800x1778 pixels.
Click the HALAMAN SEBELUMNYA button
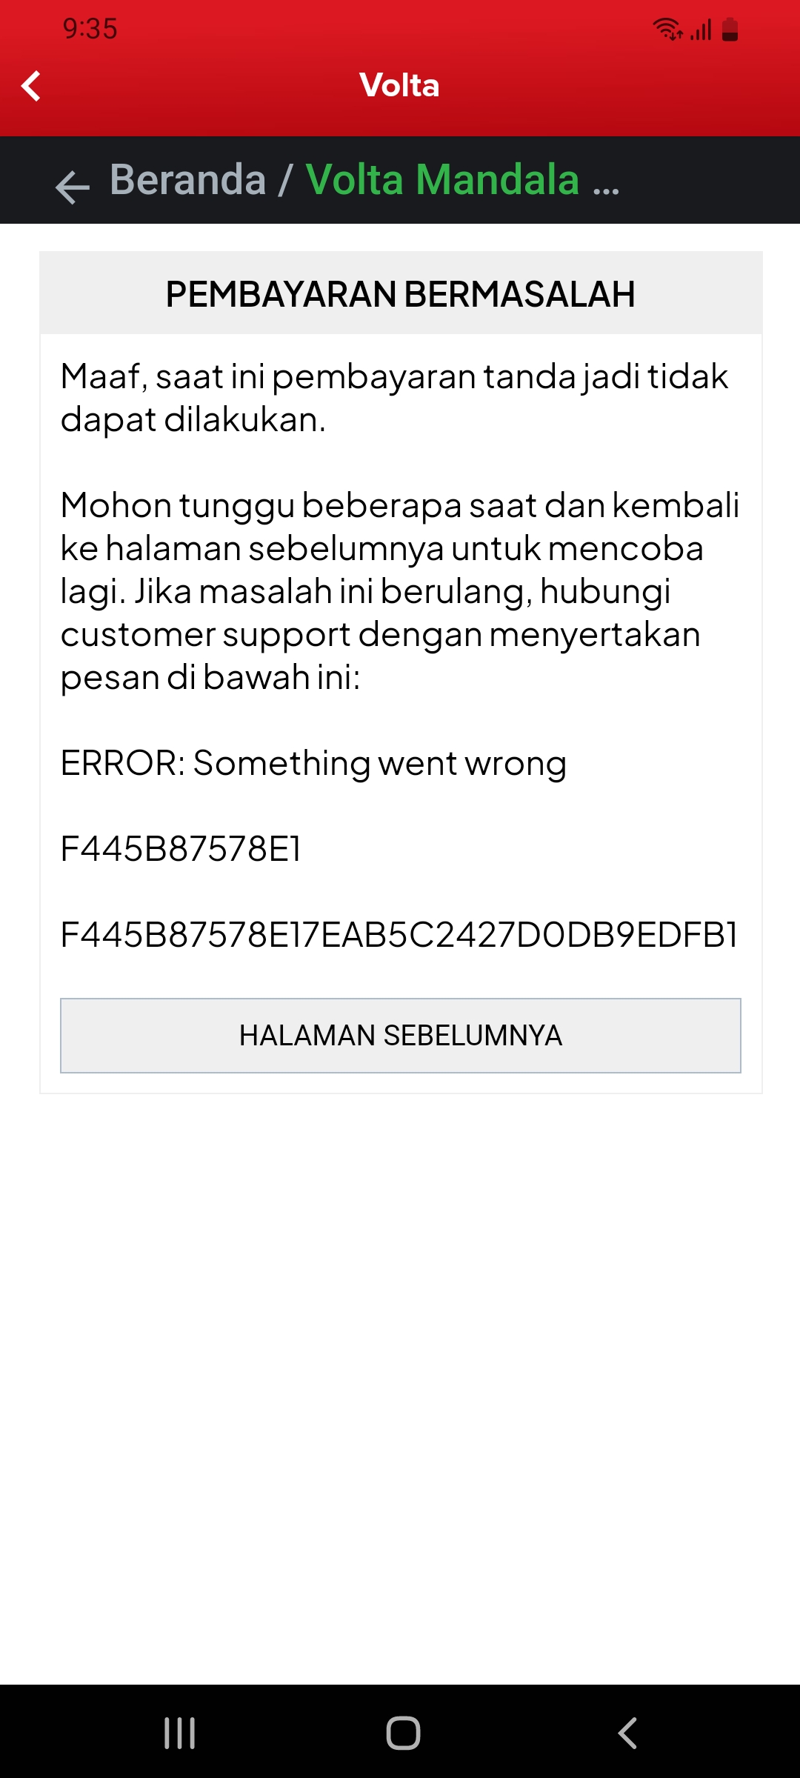[x=401, y=1036]
